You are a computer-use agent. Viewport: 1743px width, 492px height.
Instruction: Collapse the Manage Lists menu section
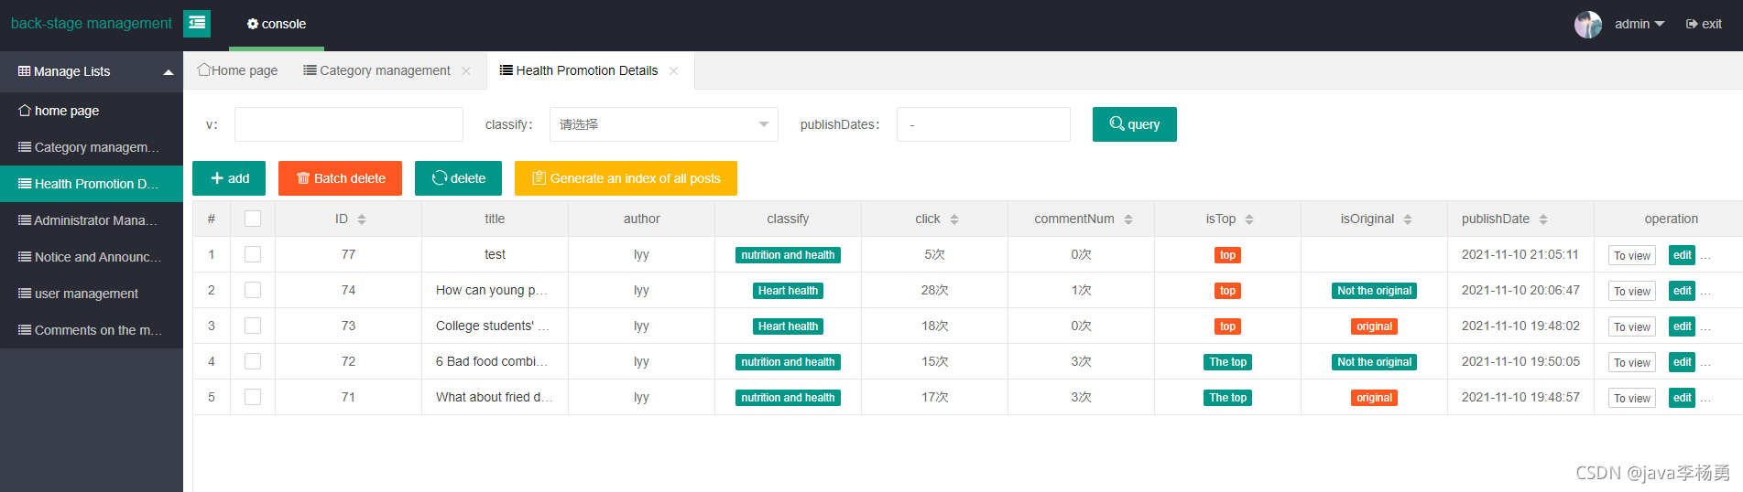tap(92, 71)
